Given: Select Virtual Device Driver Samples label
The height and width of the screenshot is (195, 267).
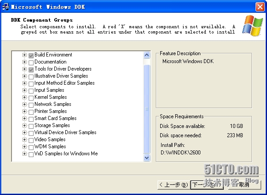Looking at the screenshot, I should coord(65,132).
